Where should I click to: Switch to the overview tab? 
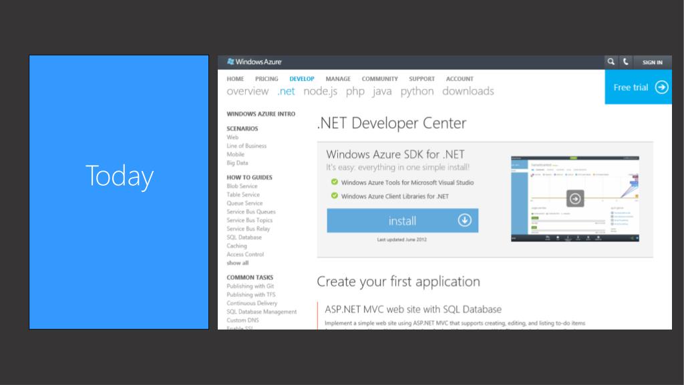pyautogui.click(x=247, y=91)
